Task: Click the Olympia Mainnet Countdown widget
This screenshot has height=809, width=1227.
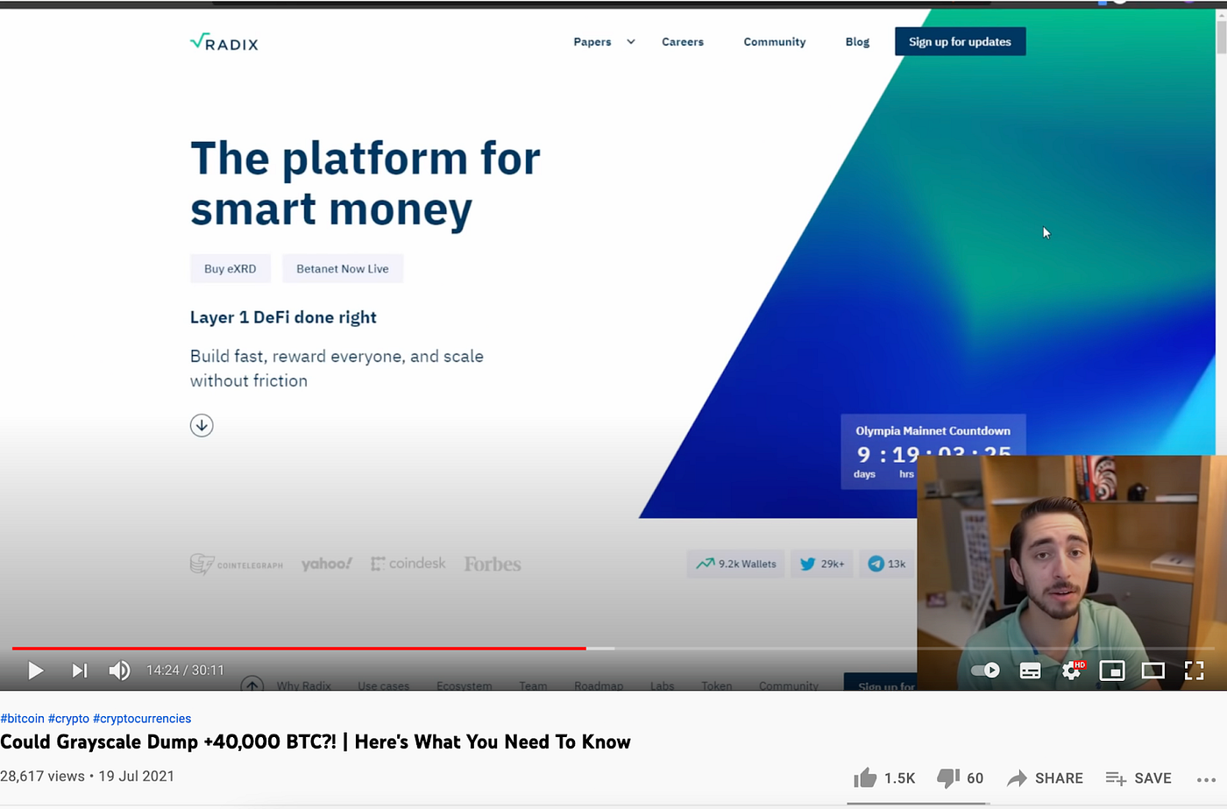Action: pos(933,451)
